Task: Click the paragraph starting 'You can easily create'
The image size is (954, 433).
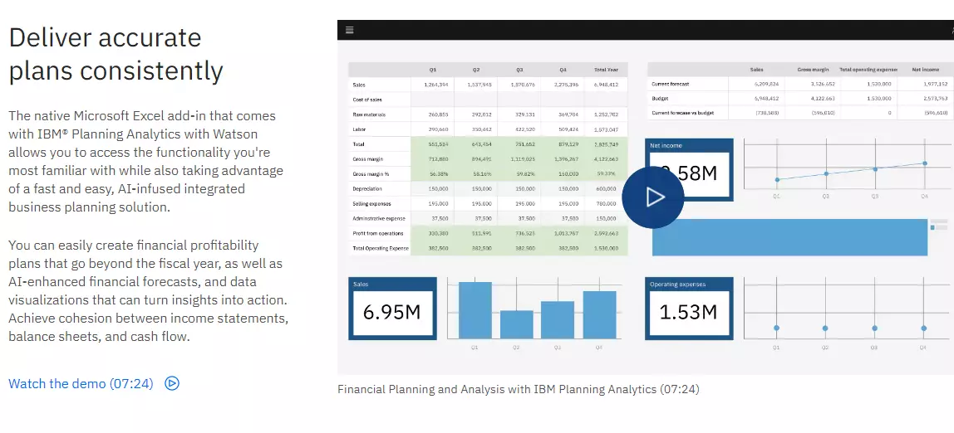Action: 149,291
